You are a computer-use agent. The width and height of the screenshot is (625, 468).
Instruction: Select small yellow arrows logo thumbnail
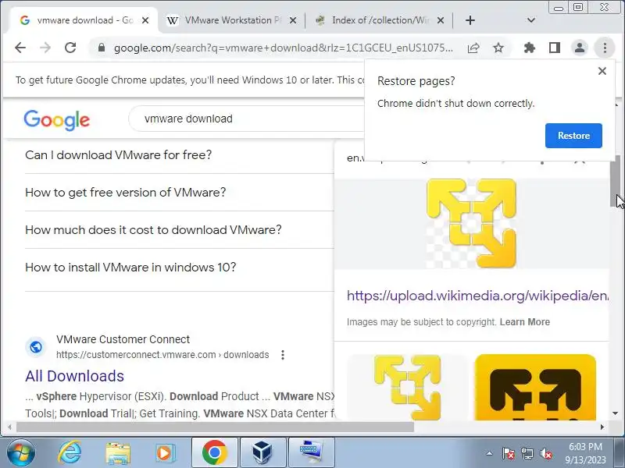tap(407, 387)
